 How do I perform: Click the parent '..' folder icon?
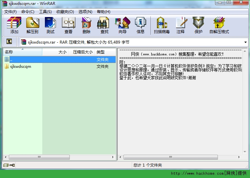tap(7, 59)
